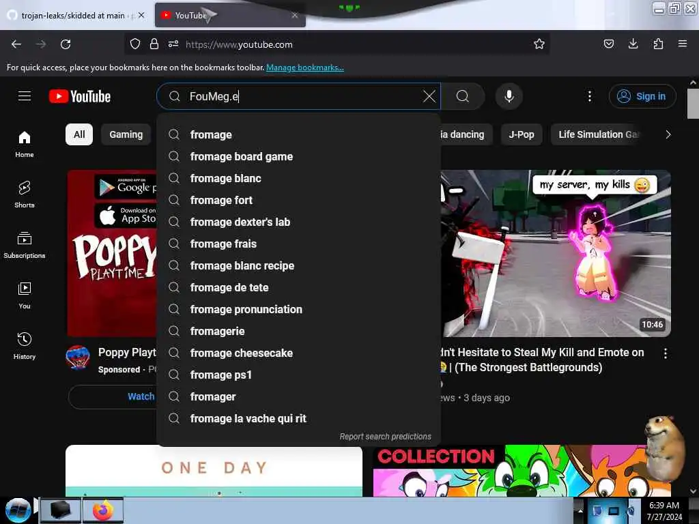Click the page vertical scrollbar thumb

click(x=693, y=104)
